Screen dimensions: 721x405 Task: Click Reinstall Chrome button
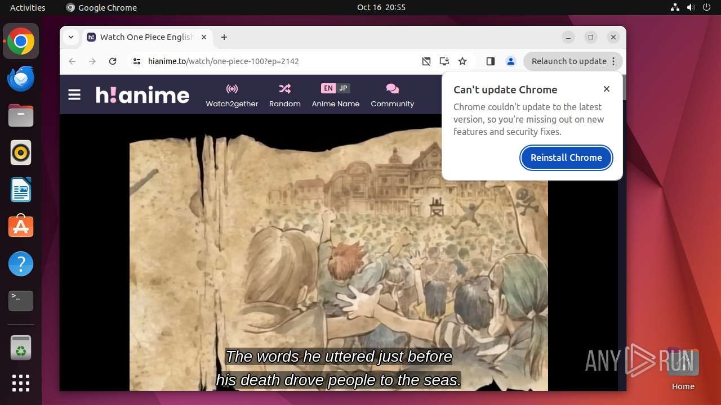click(566, 157)
